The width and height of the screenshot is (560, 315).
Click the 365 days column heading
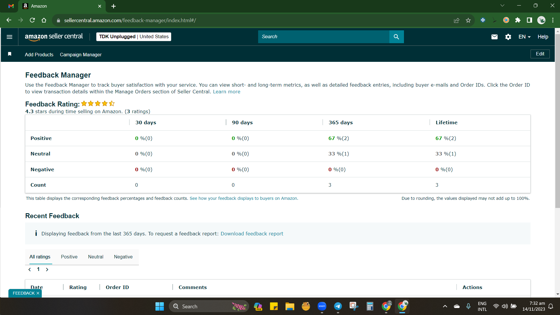pos(341,123)
